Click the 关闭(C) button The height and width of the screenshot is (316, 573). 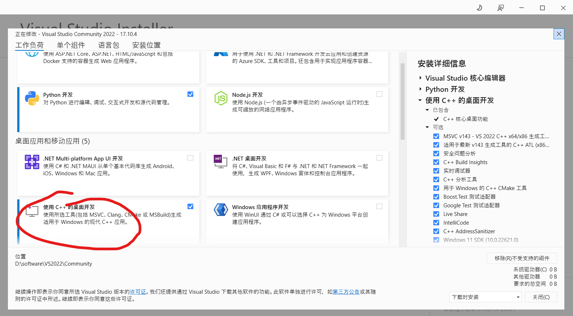point(541,297)
